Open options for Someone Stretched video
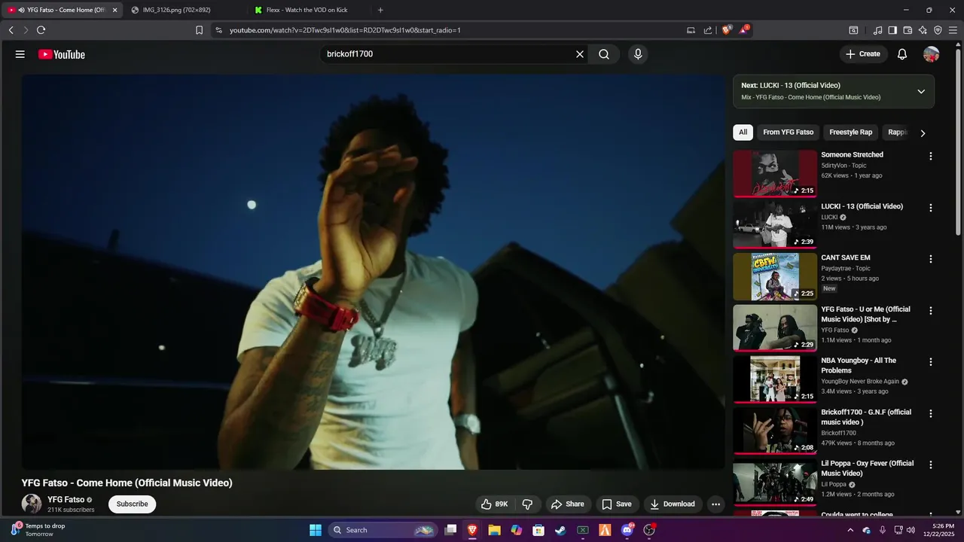 click(x=931, y=156)
